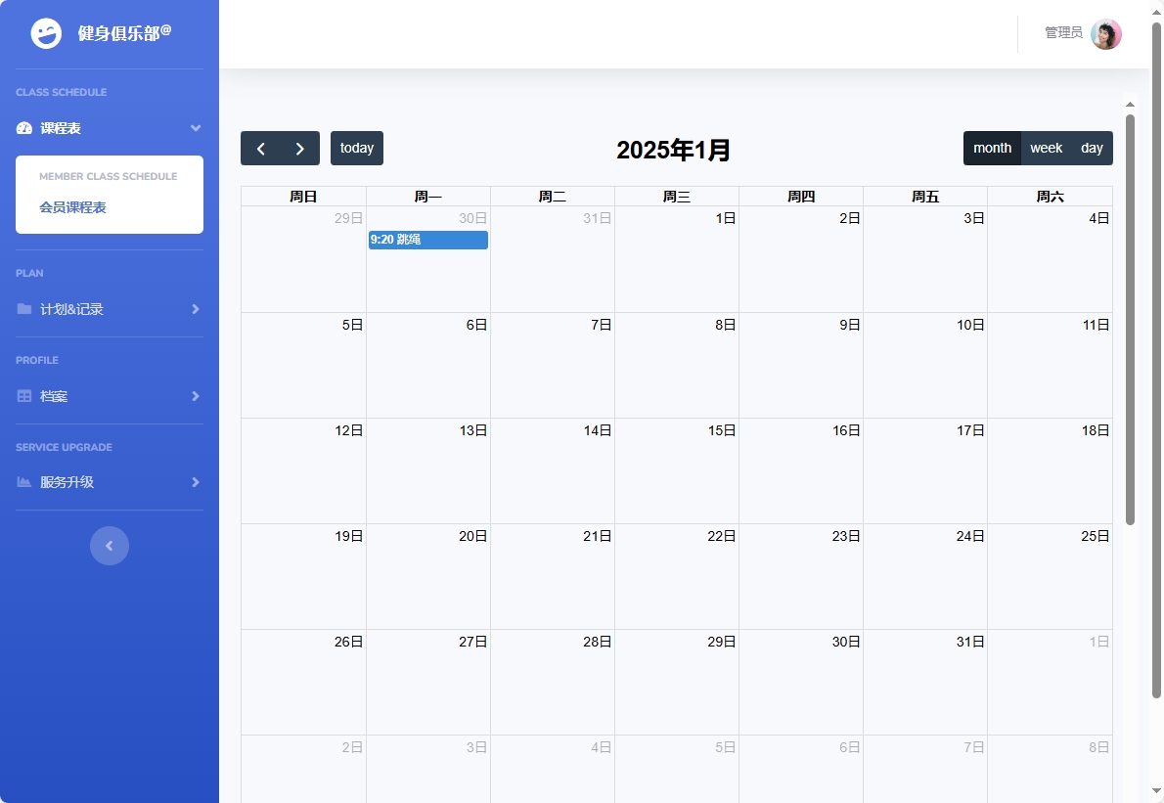Image resolution: width=1164 pixels, height=803 pixels.
Task: Click the folder icon beside 计划&记录
Action: coord(24,309)
